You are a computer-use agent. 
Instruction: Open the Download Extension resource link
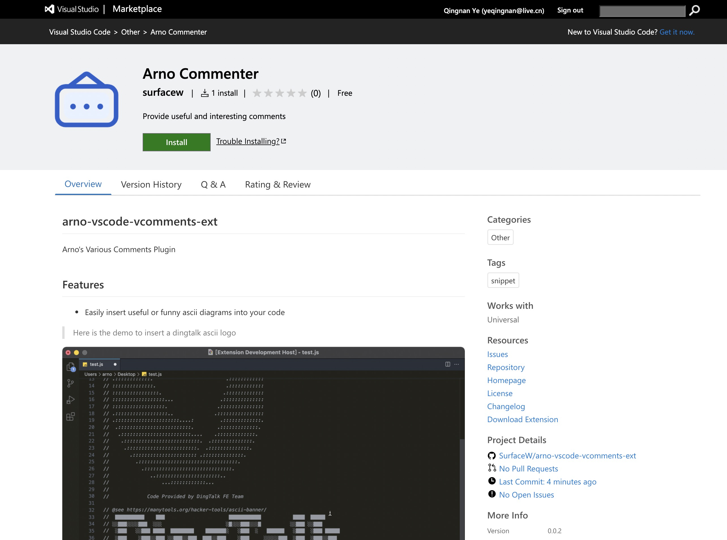click(523, 419)
